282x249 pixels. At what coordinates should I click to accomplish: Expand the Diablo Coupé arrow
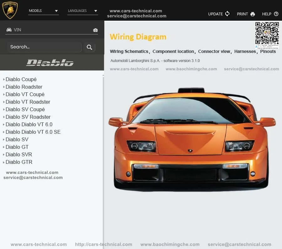[x=4, y=79]
